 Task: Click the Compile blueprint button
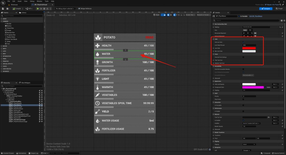click(x=17, y=9)
